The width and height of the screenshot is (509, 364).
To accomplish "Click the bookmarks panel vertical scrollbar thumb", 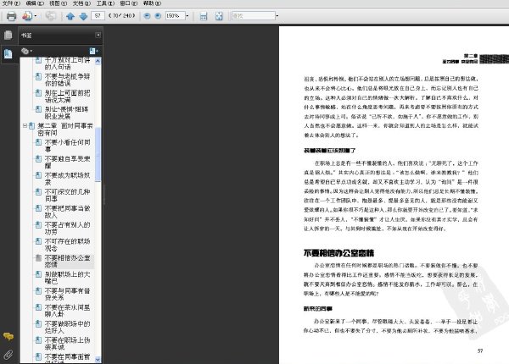I will click(x=98, y=154).
